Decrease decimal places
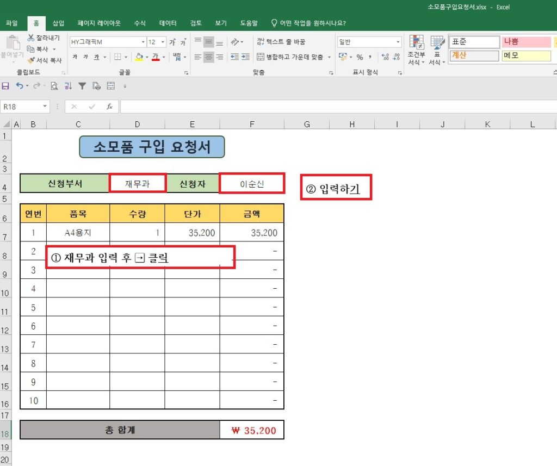Screen dimensions: 557x466 coord(397,57)
